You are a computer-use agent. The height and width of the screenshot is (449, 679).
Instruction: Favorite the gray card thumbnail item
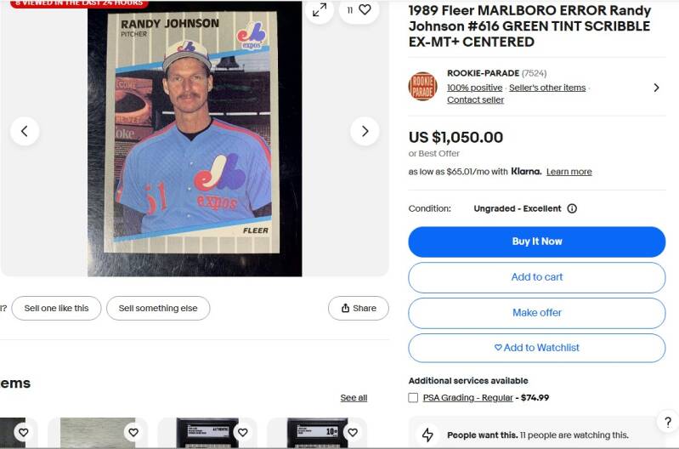(x=133, y=432)
